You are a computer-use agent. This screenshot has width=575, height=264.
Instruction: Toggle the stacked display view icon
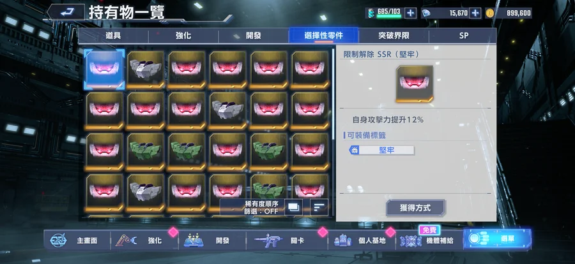294,207
